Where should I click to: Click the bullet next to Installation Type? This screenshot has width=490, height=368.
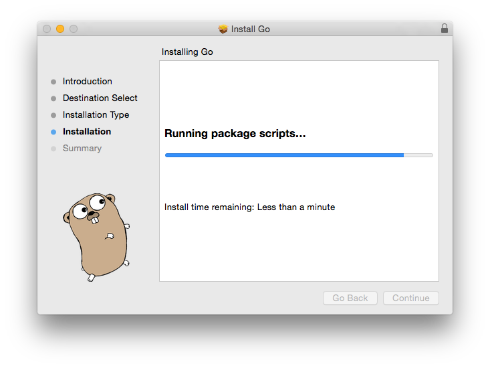click(53, 115)
